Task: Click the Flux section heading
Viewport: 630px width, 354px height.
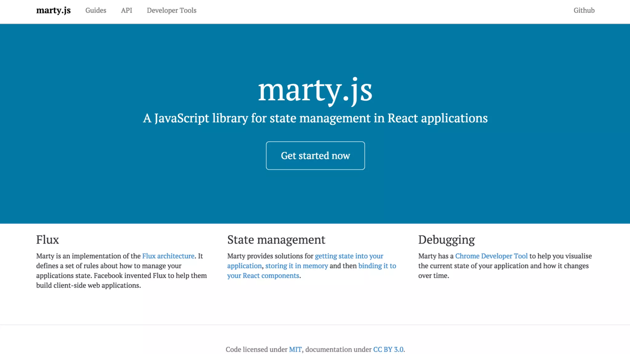Action: point(47,240)
